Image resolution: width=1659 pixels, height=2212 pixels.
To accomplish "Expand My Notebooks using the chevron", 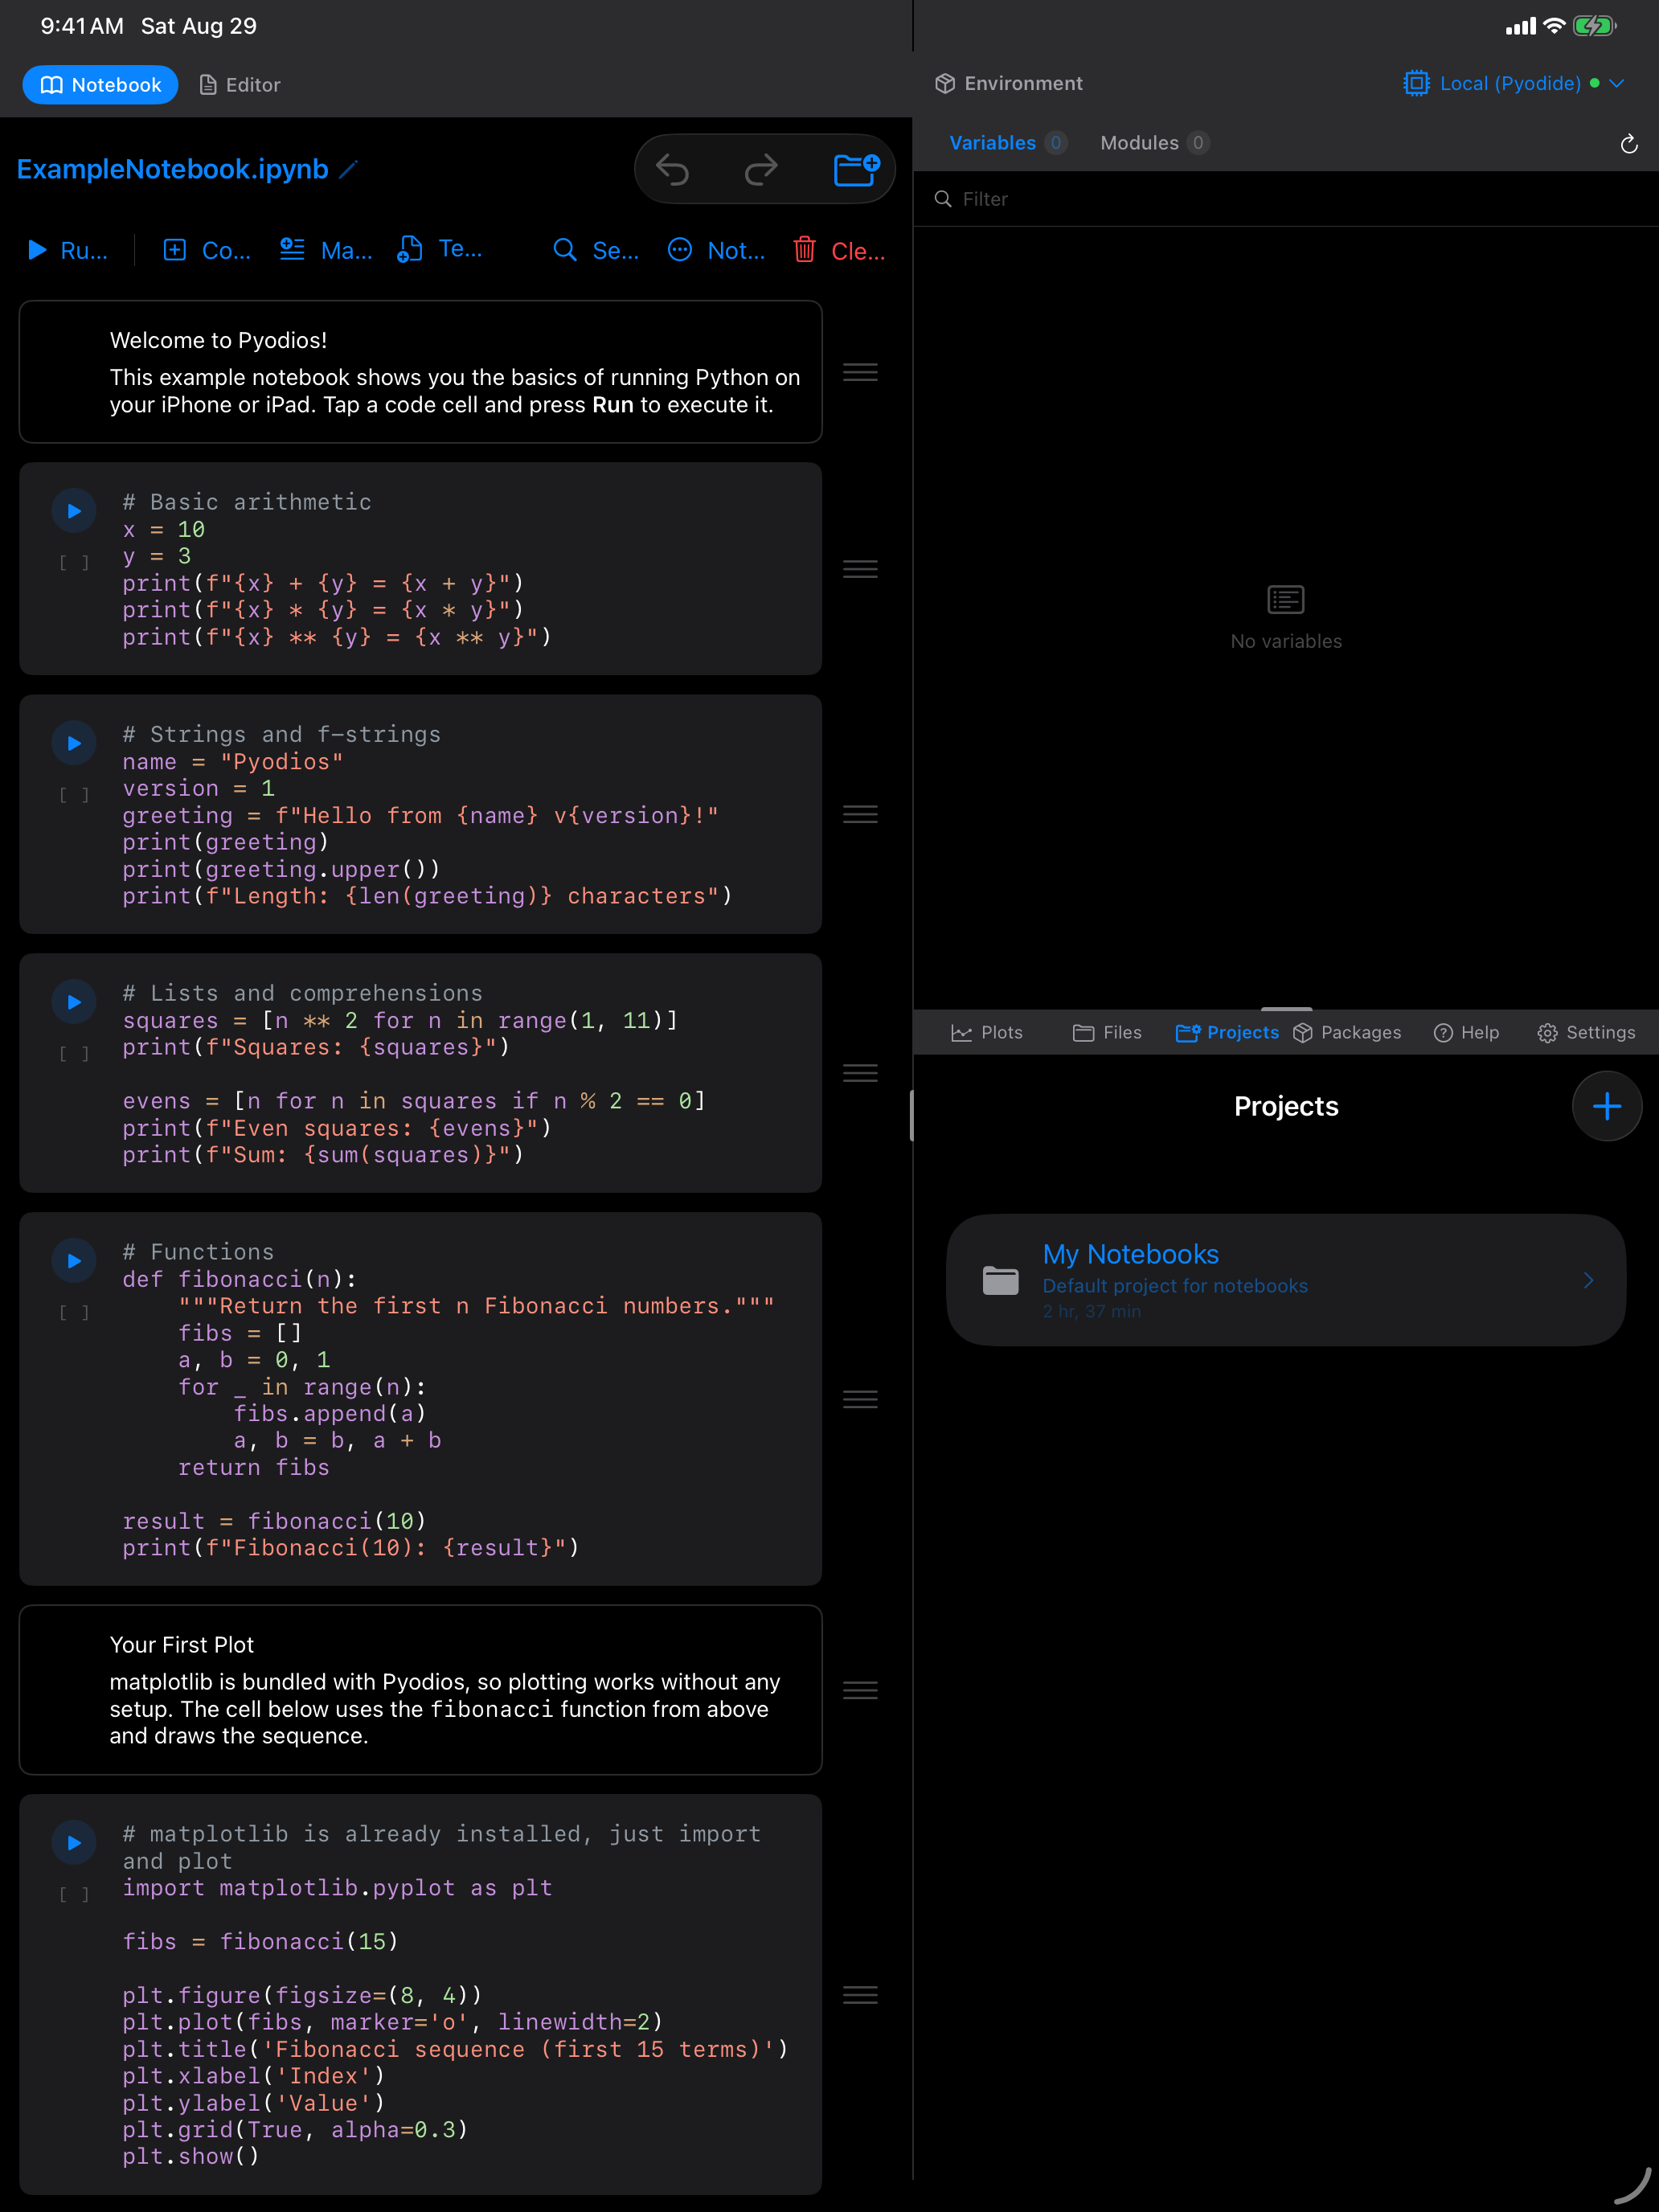I will 1589,1280.
